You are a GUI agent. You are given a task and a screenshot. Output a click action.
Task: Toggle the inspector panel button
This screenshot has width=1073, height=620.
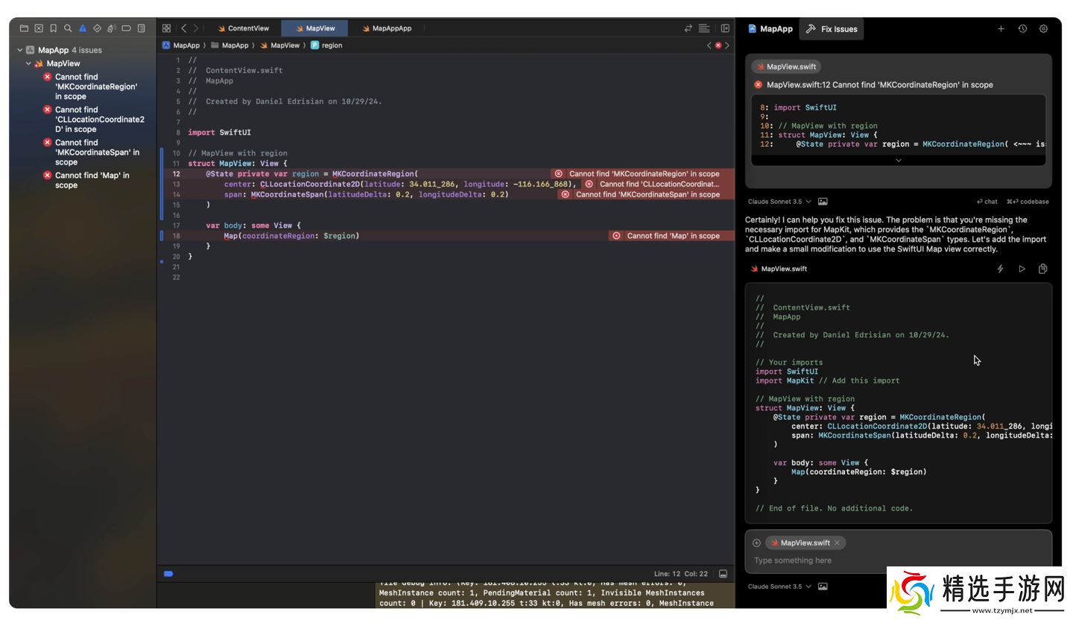(x=725, y=28)
